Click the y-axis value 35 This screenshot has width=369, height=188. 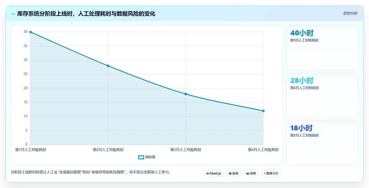26,46
